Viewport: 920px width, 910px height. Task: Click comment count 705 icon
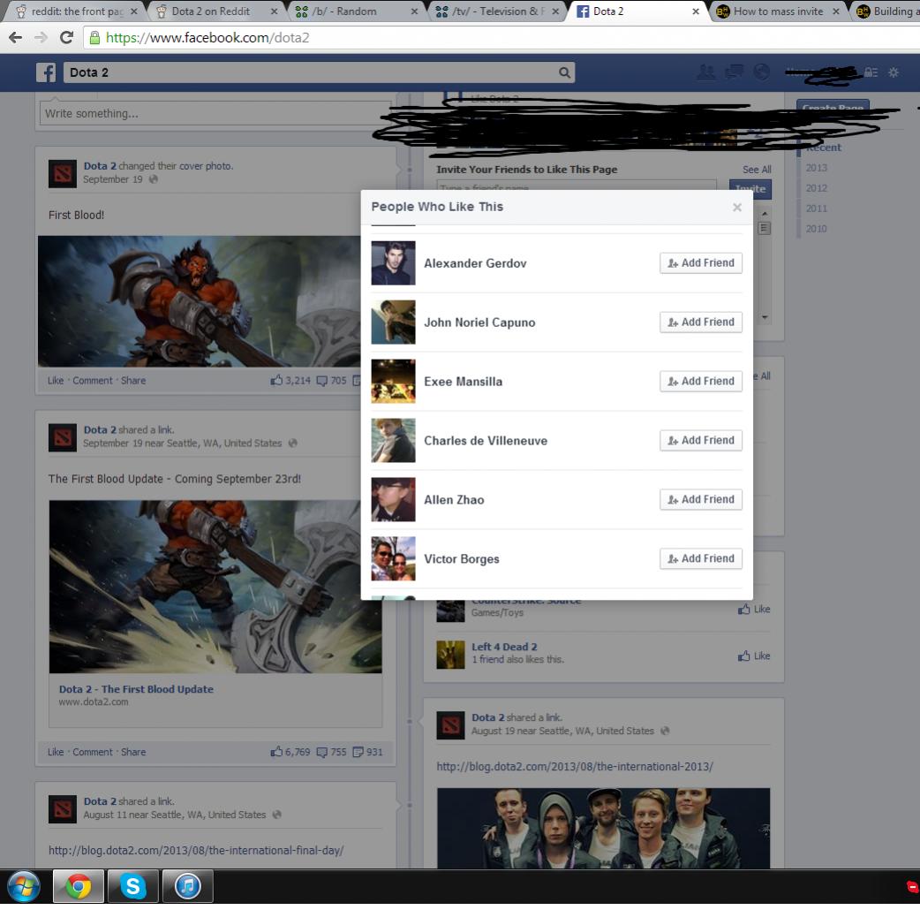coord(331,381)
